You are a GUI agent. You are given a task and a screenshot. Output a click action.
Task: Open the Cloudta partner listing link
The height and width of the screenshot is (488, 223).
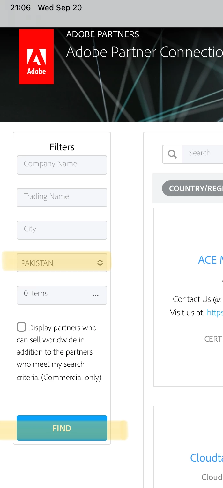click(206, 458)
